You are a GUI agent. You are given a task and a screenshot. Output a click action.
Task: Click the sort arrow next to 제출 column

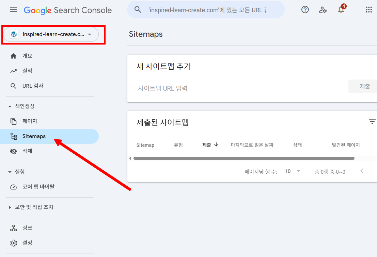pyautogui.click(x=216, y=144)
